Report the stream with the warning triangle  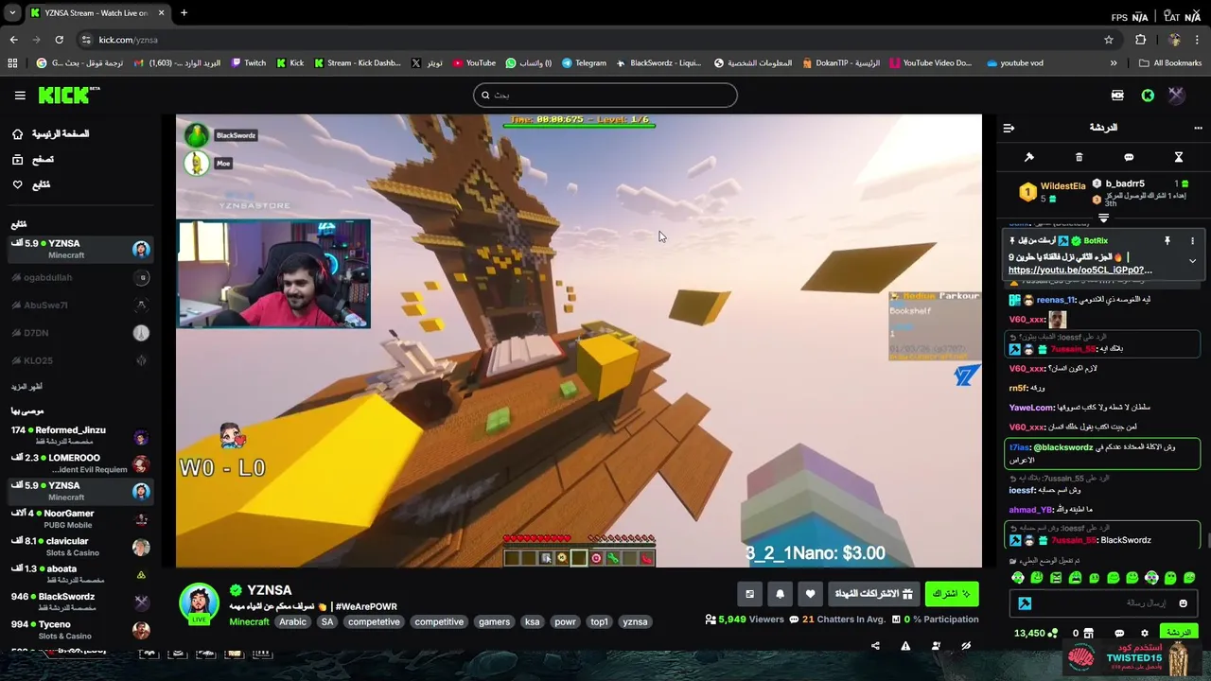pos(905,646)
